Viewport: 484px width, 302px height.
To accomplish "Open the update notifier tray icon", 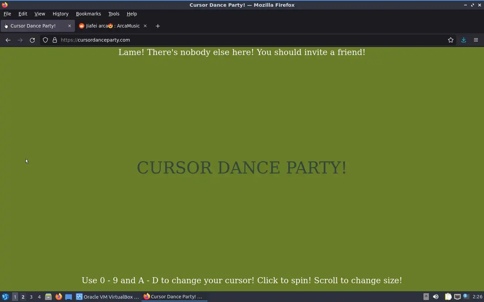I will (466, 296).
